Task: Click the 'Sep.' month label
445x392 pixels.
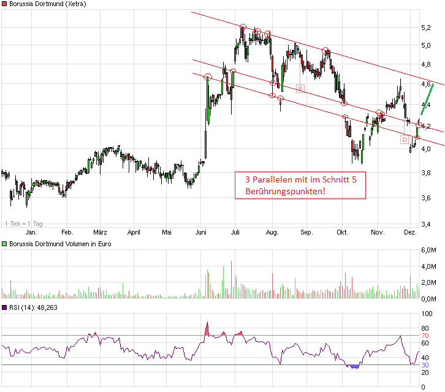Action: pos(306,232)
